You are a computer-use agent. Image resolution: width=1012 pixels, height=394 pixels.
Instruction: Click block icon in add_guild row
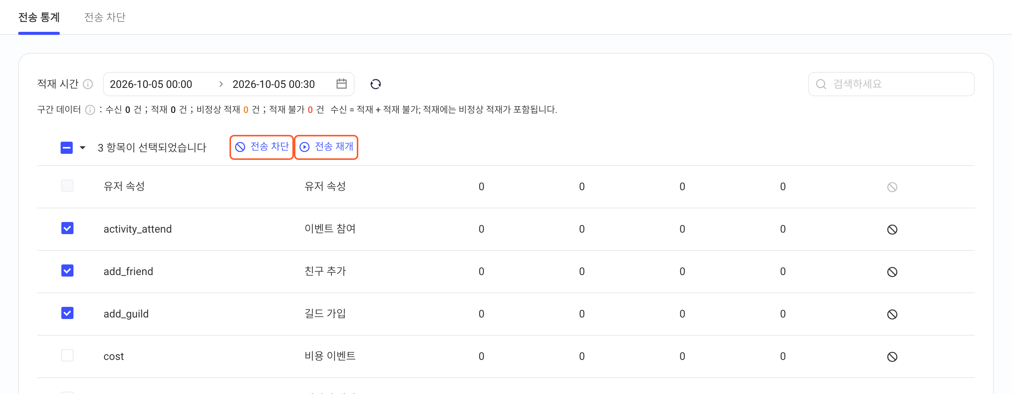pos(892,314)
